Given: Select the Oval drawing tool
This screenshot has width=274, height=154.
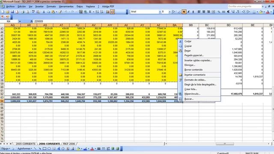Looking at the screenshot, I should [x=49, y=148].
